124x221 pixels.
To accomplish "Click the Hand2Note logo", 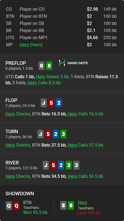I will [73, 63].
